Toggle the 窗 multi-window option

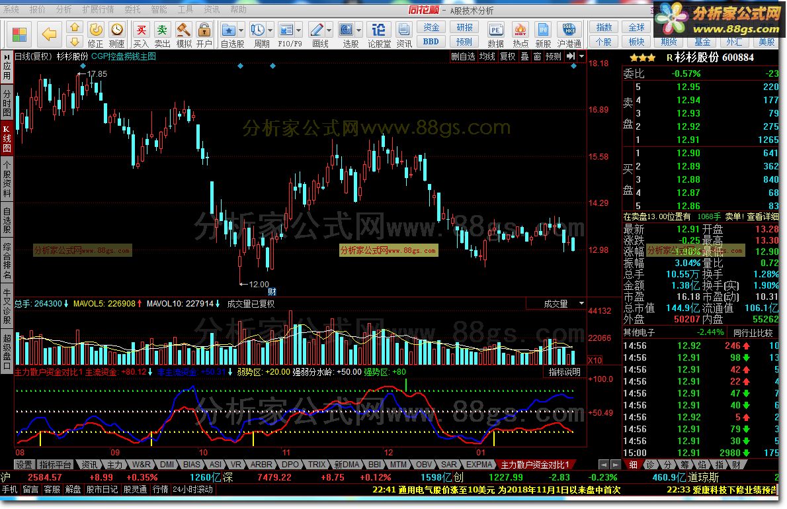point(537,56)
